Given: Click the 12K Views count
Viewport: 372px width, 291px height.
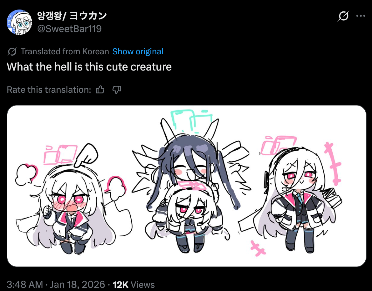Looking at the screenshot, I should [134, 284].
